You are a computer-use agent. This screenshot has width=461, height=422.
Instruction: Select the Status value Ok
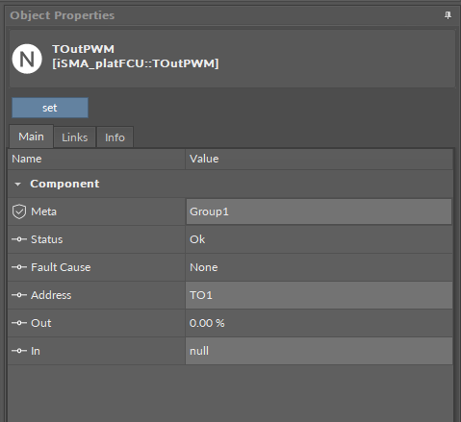197,239
